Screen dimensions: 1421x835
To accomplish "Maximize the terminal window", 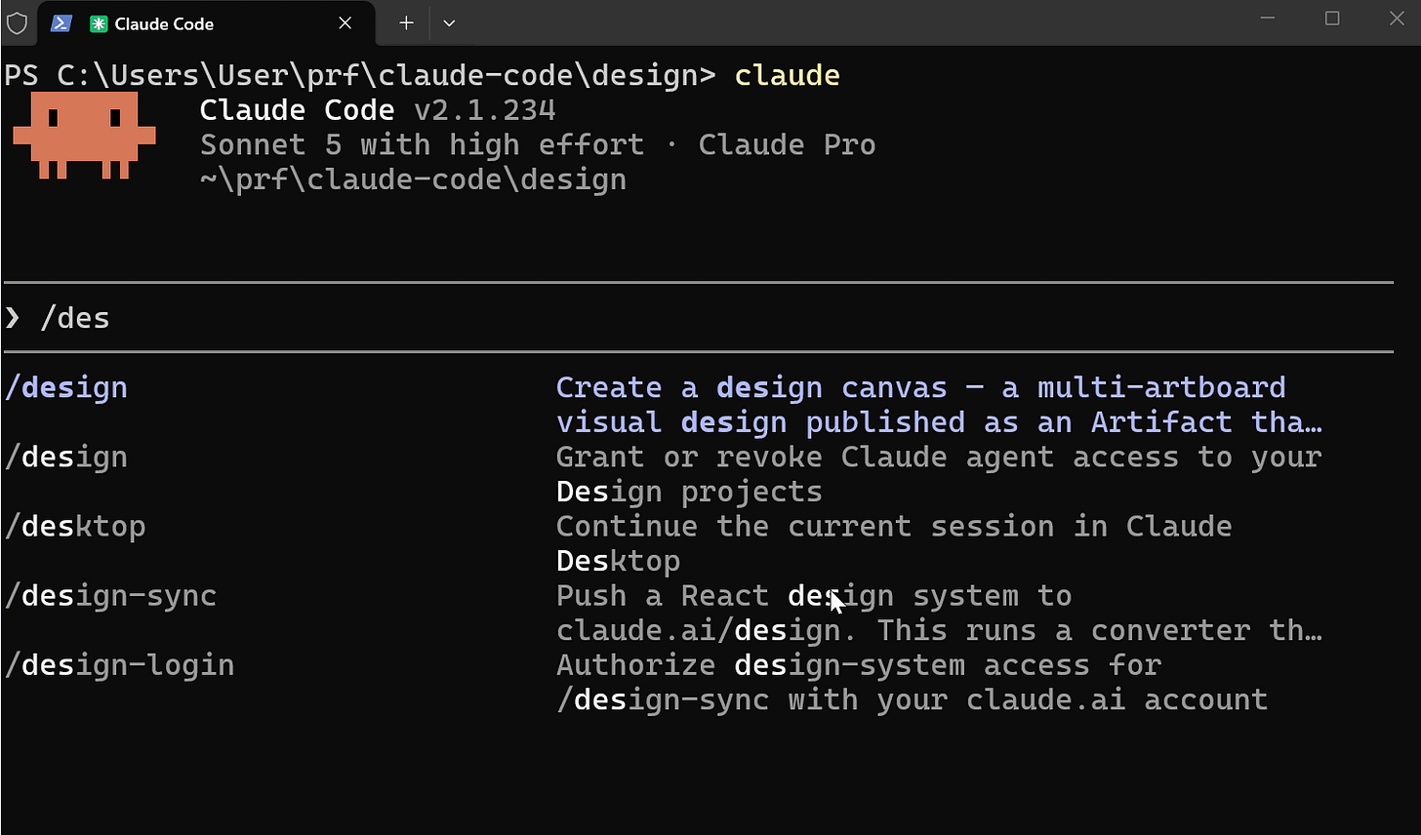I will point(1332,19).
